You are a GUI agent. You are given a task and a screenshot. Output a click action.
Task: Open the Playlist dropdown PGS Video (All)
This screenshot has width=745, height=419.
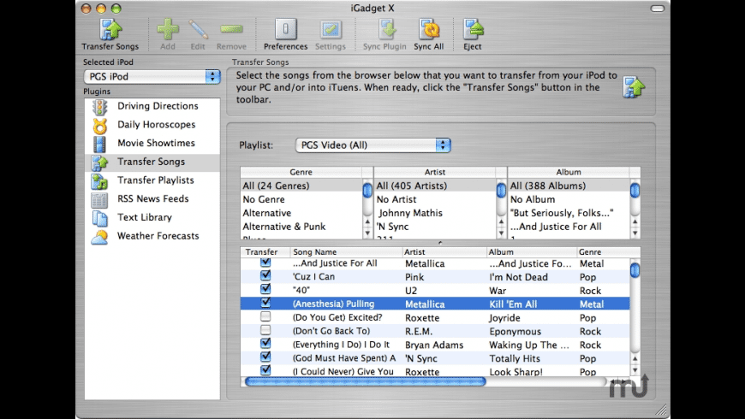pyautogui.click(x=373, y=145)
